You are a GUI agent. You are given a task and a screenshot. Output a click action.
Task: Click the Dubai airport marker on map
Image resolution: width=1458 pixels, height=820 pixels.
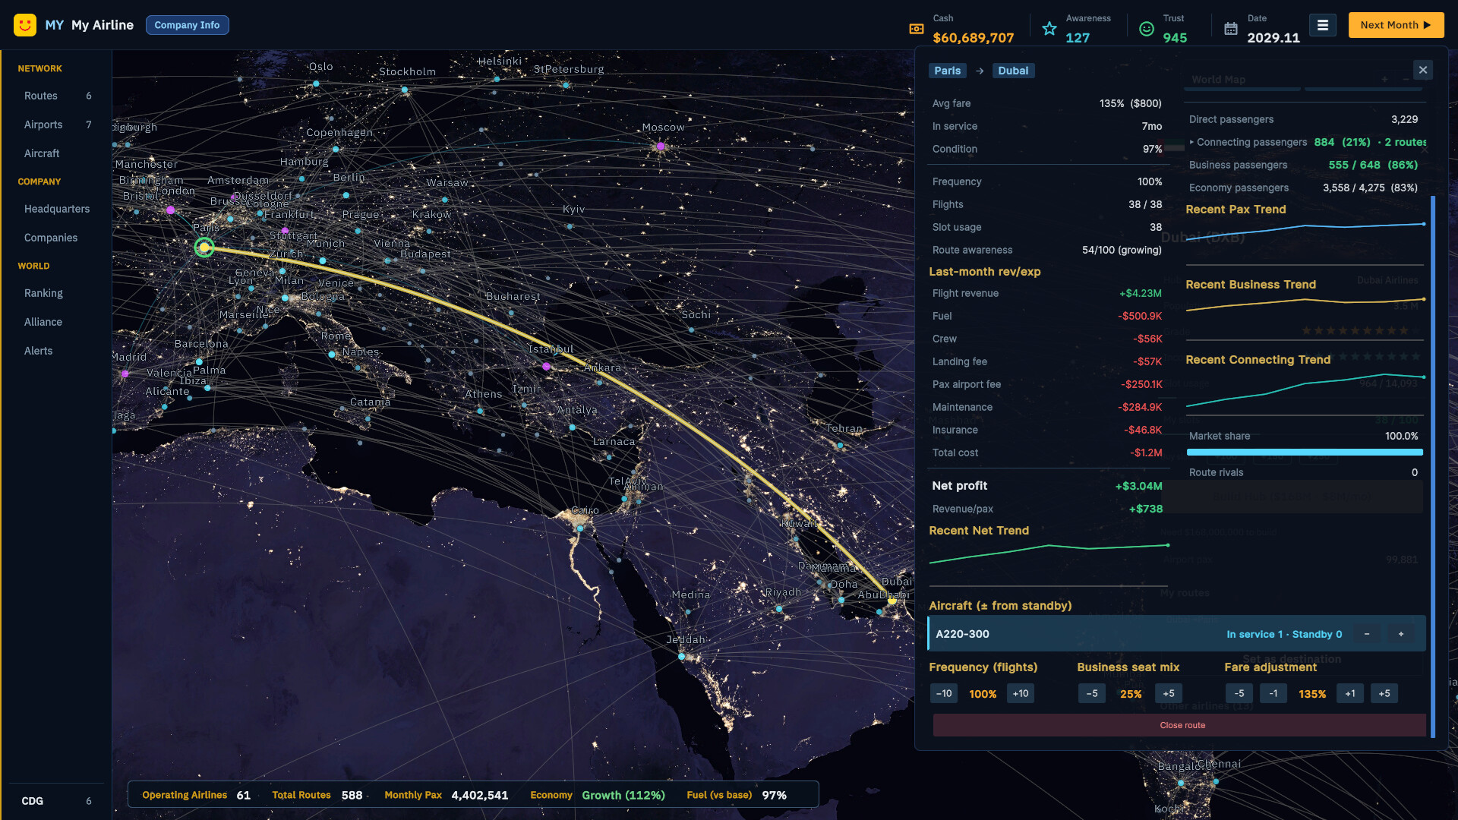(892, 600)
